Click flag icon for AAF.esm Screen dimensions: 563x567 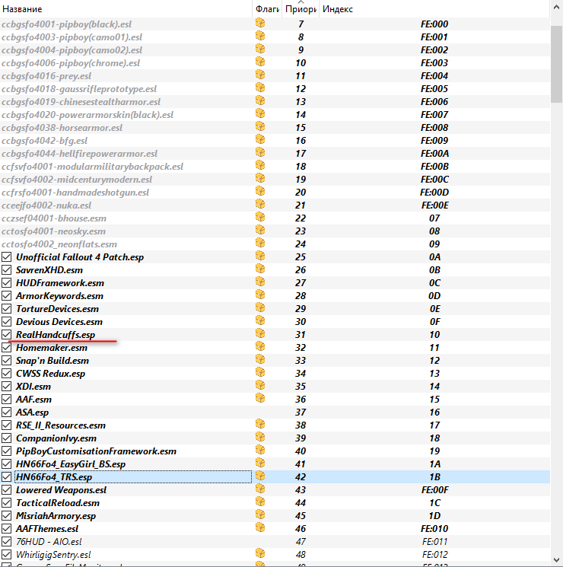pyautogui.click(x=260, y=399)
